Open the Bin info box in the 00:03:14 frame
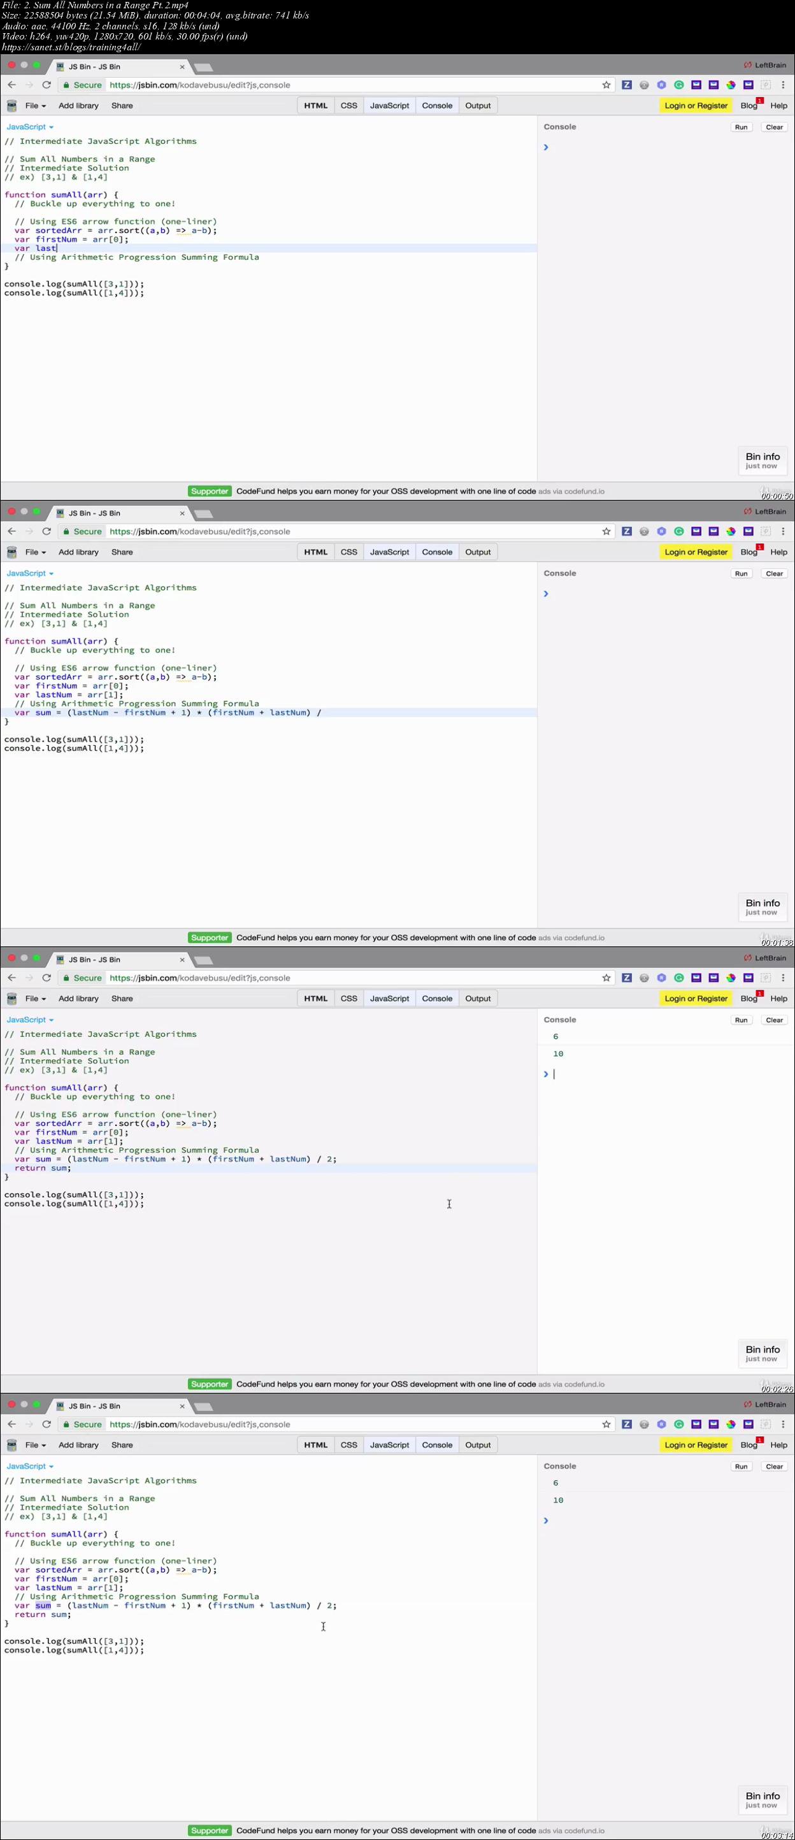This screenshot has width=795, height=1840. click(x=762, y=1800)
